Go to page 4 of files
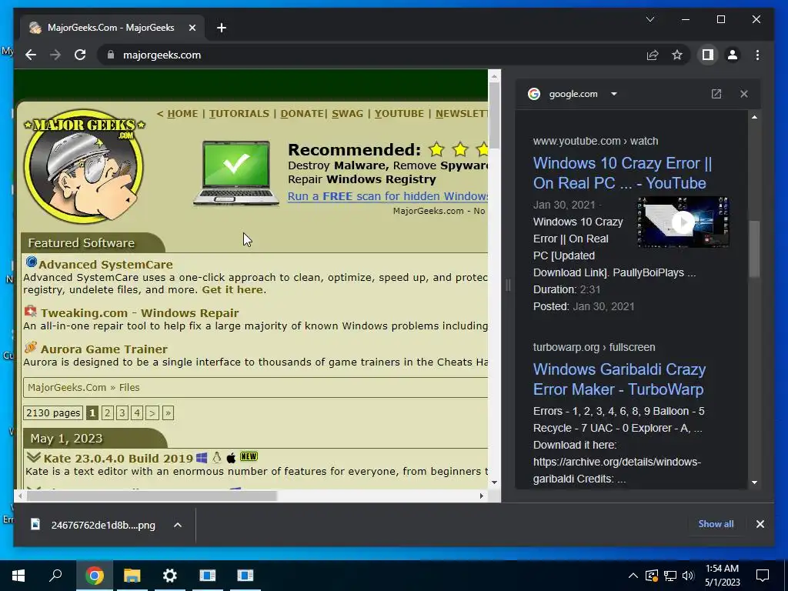Viewport: 788px width, 591px height. (137, 413)
